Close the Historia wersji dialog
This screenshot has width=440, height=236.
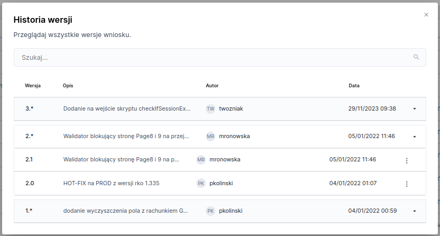426,15
